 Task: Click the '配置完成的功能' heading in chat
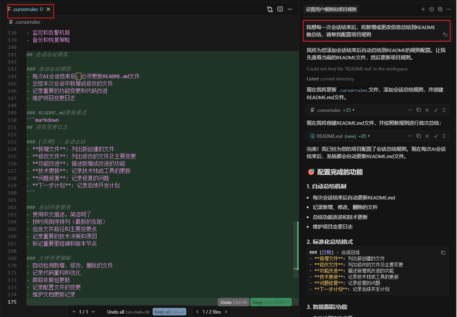[340, 172]
